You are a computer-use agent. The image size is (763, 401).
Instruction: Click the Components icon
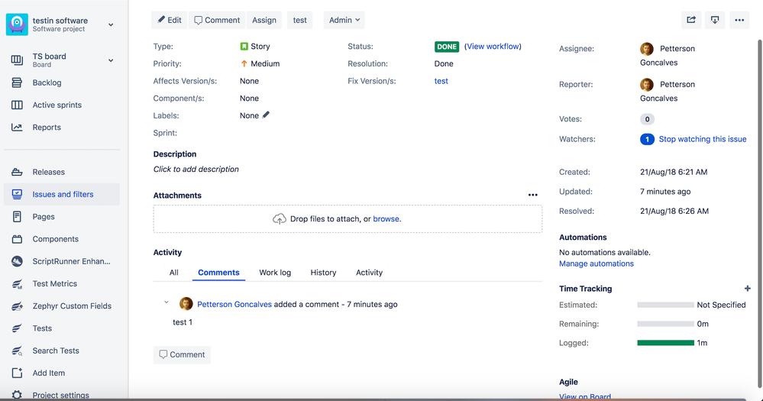[17, 239]
